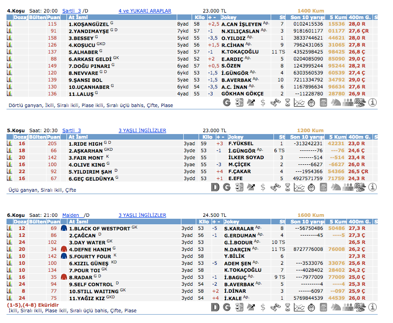The image size is (393, 323).
Task: Click the G icon under race 4
Action: [226, 103]
